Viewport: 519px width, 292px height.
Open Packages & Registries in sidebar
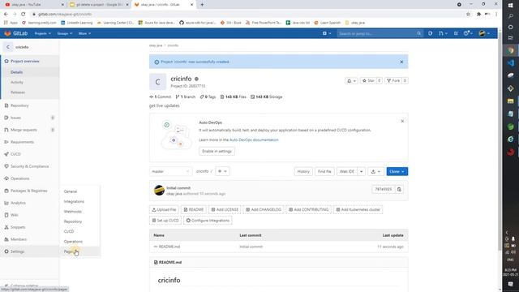(29, 191)
